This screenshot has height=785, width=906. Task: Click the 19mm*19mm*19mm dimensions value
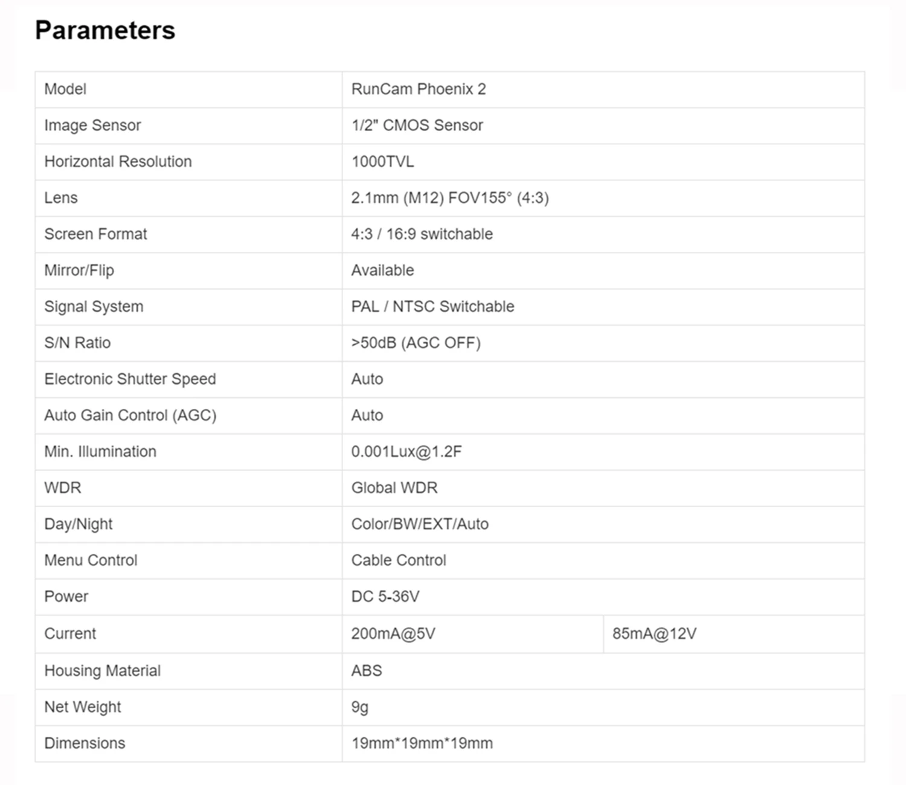coord(422,743)
